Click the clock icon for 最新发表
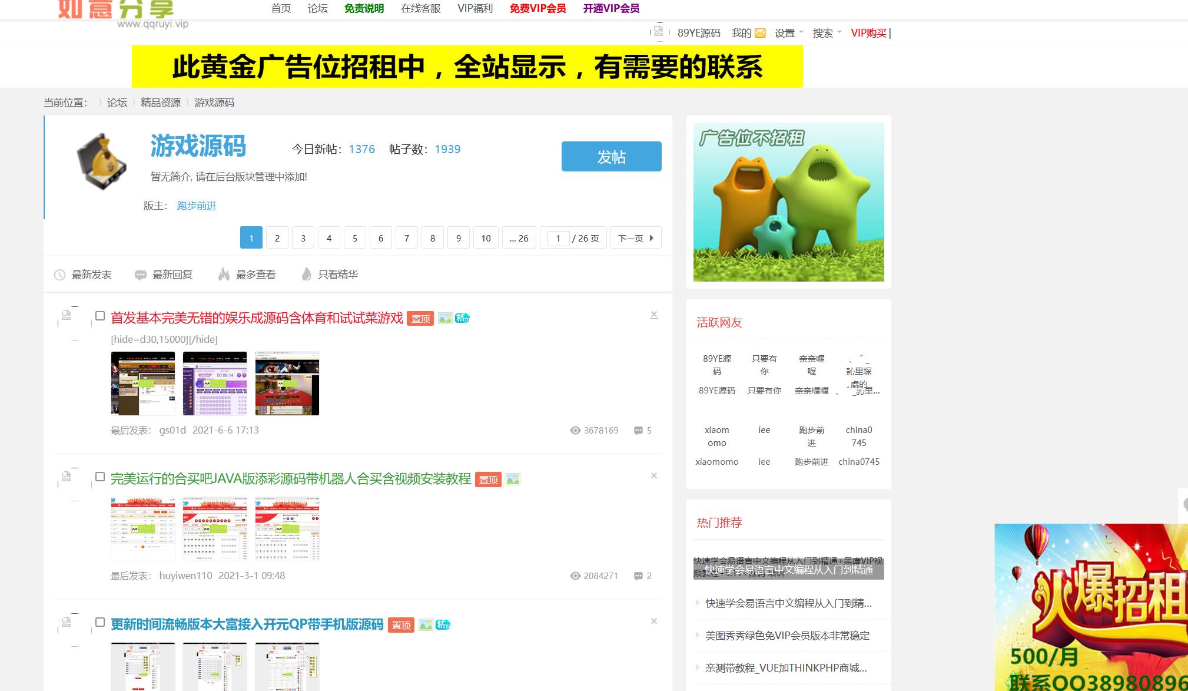This screenshot has width=1188, height=691. [59, 275]
